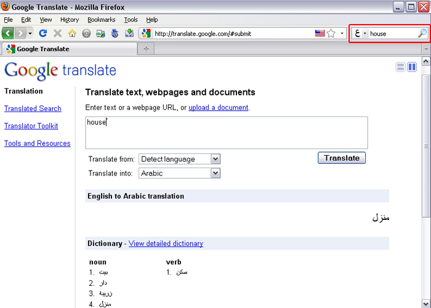Open the Translate into Arabic dropdown
Screen dimensions: 431x308
coord(180,173)
